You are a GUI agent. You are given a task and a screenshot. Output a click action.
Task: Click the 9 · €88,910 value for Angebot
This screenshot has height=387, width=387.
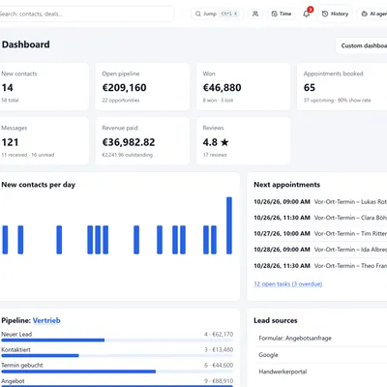219,381
